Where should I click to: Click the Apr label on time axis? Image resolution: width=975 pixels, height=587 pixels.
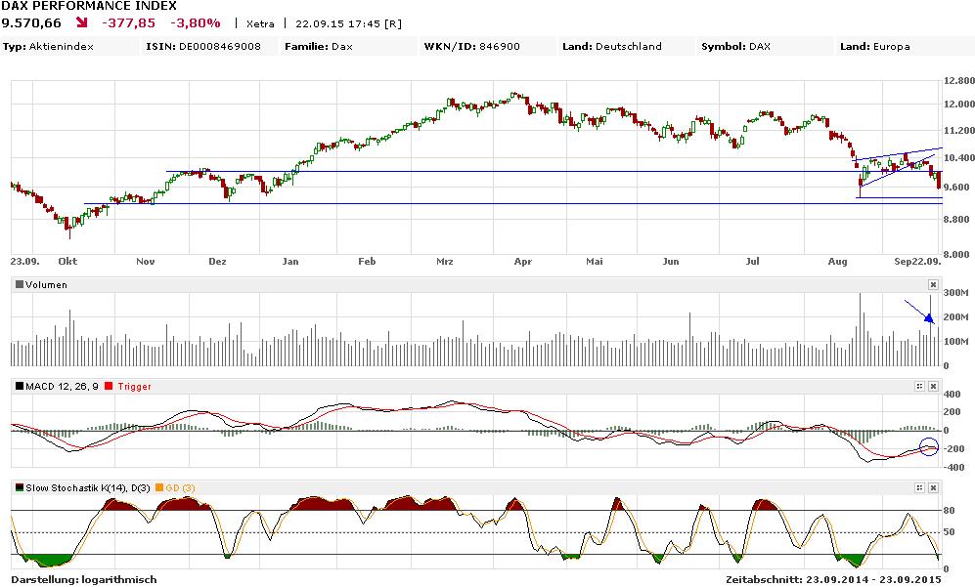pos(523,262)
